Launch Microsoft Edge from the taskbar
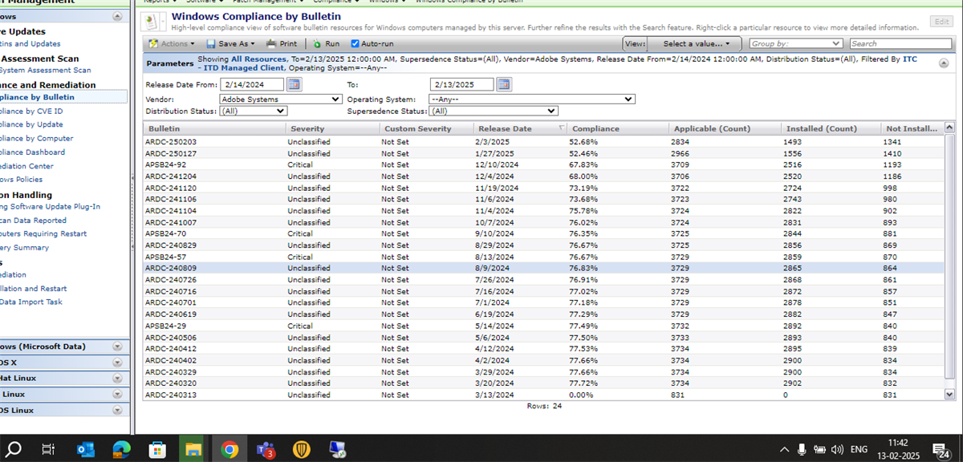 point(121,449)
